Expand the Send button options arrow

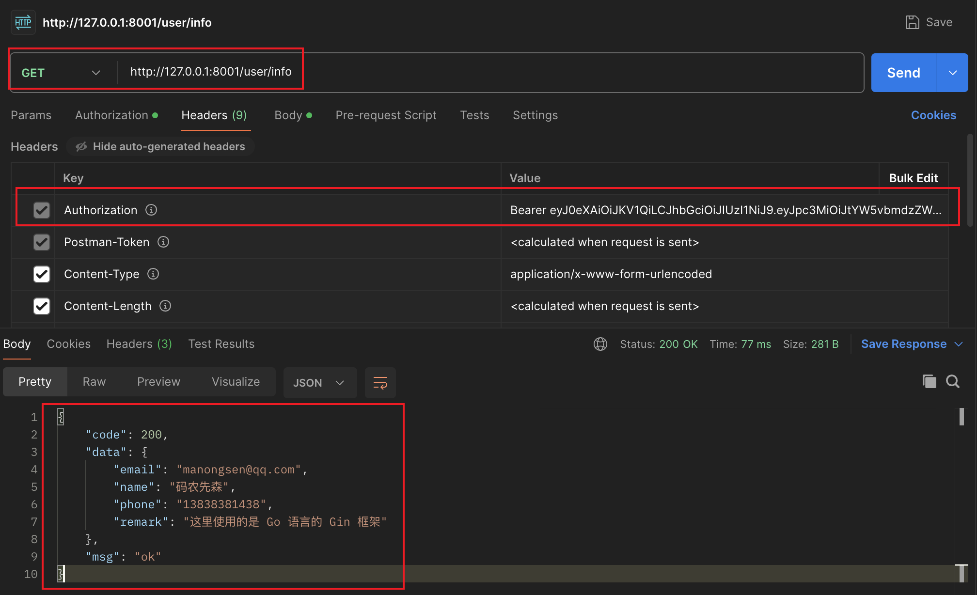click(952, 73)
